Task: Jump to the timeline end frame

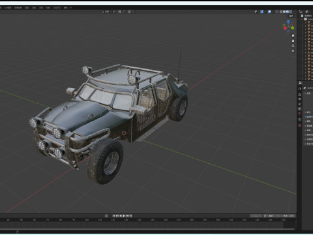Action: (x=130, y=216)
